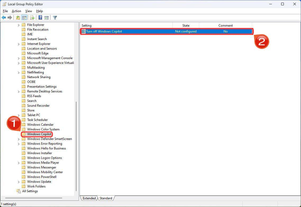
Task: Toggle Show/Hide Console Tree icon
Action: (x=24, y=18)
